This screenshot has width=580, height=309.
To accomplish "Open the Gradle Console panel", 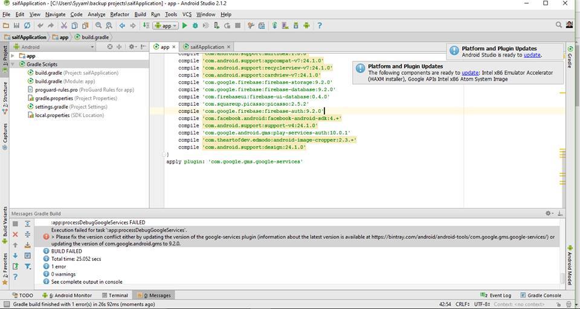I will (541, 295).
